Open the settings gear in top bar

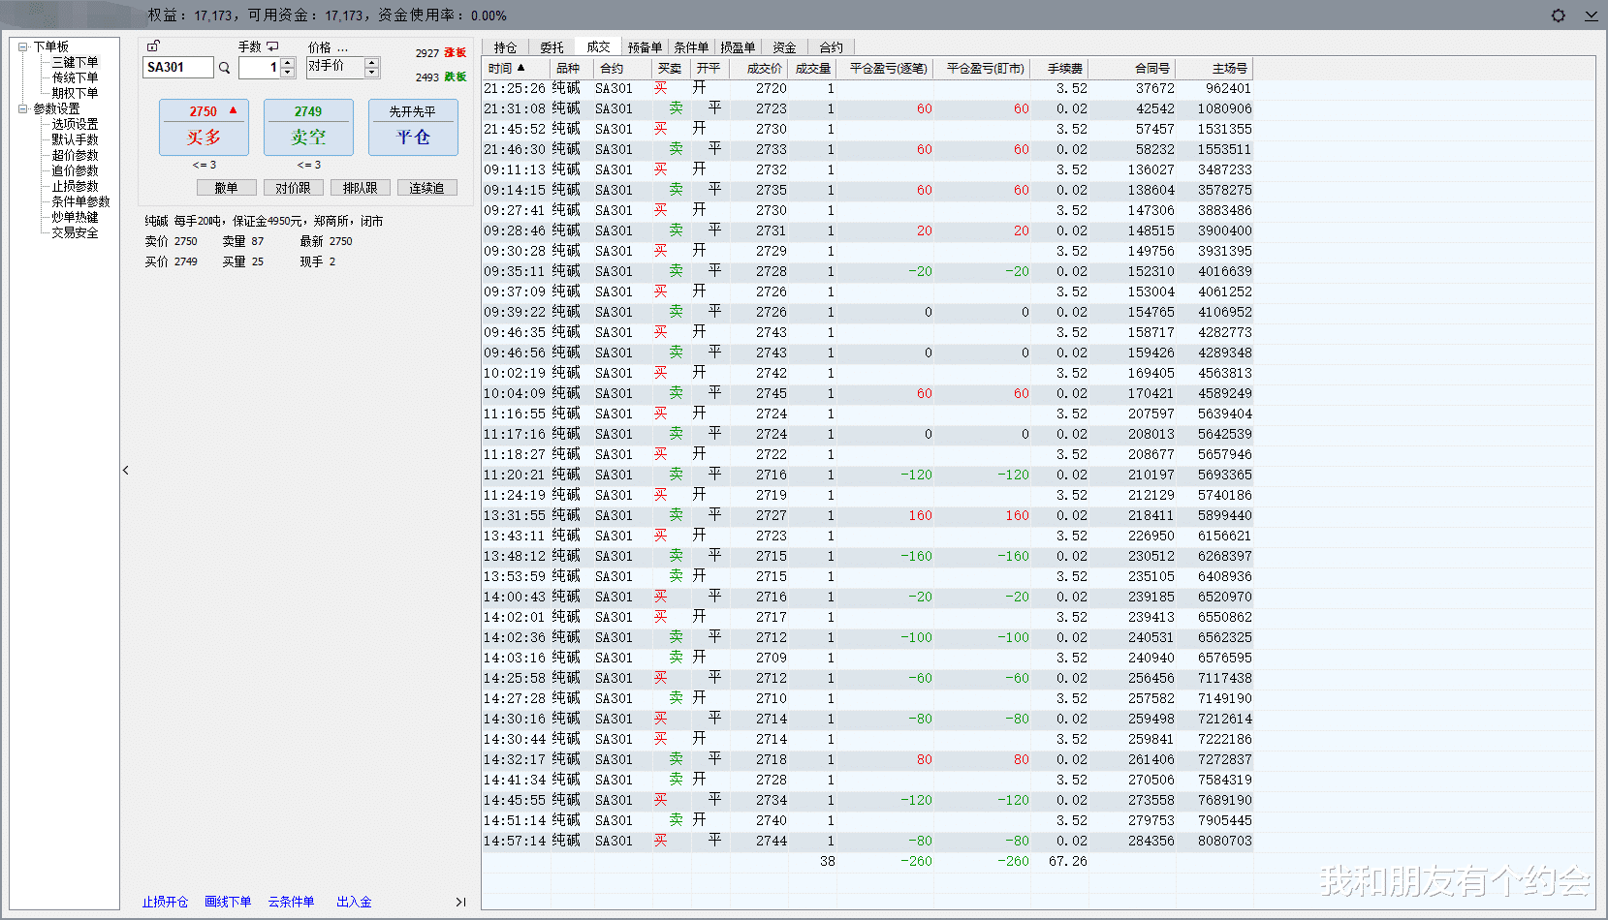[1558, 15]
